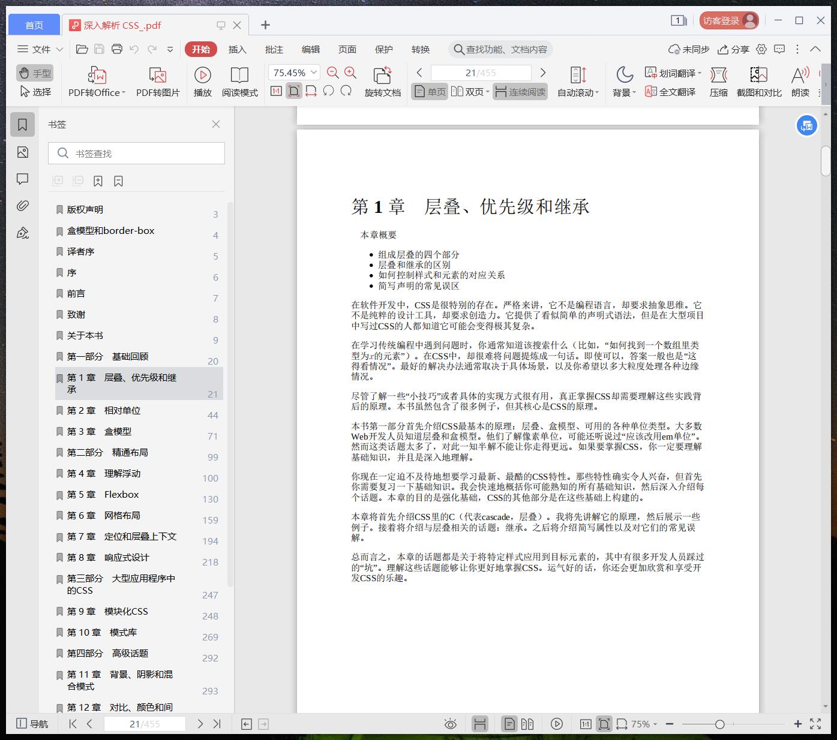Viewport: 837px width, 740px height.
Task: Open the 转换 tab
Action: pyautogui.click(x=421, y=49)
